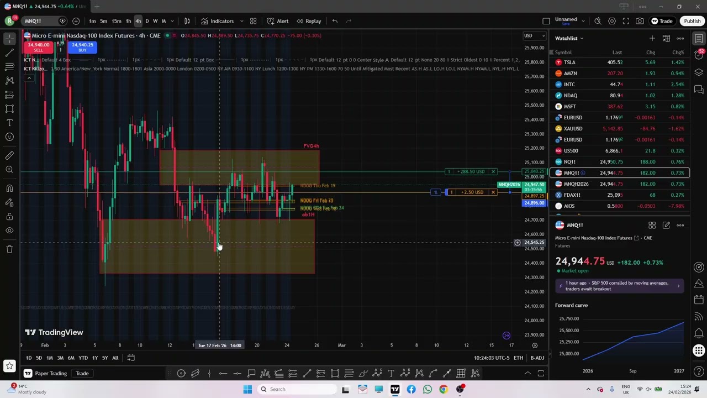707x398 pixels.
Task: Add a compare symbol with plus icon
Action: coord(76,21)
